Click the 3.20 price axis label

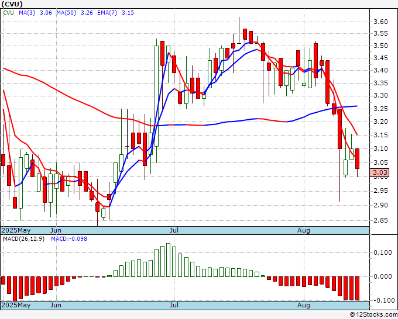click(x=381, y=122)
